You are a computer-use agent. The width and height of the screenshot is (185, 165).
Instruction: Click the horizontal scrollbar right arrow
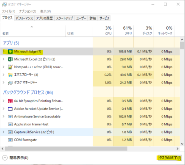178,149
